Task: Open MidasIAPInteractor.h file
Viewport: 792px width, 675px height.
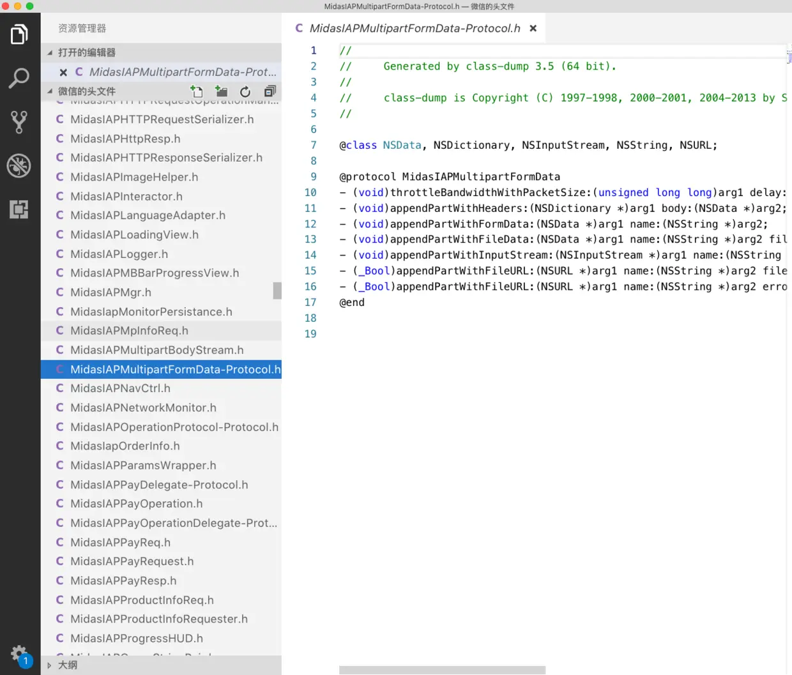Action: click(x=161, y=196)
